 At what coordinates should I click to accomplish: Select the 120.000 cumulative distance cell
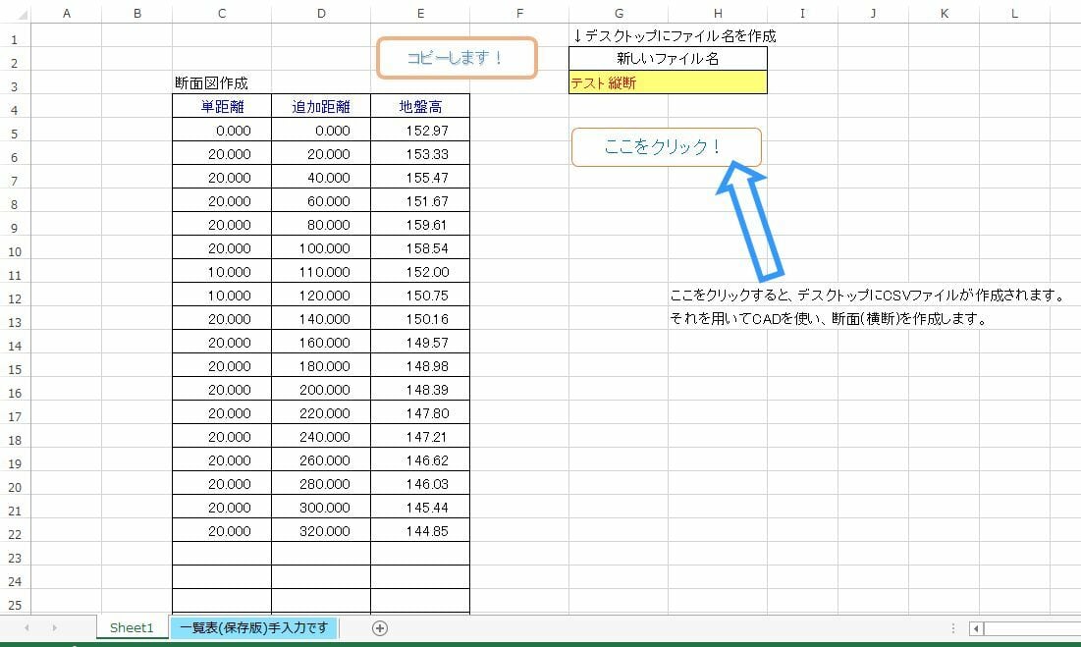point(321,295)
